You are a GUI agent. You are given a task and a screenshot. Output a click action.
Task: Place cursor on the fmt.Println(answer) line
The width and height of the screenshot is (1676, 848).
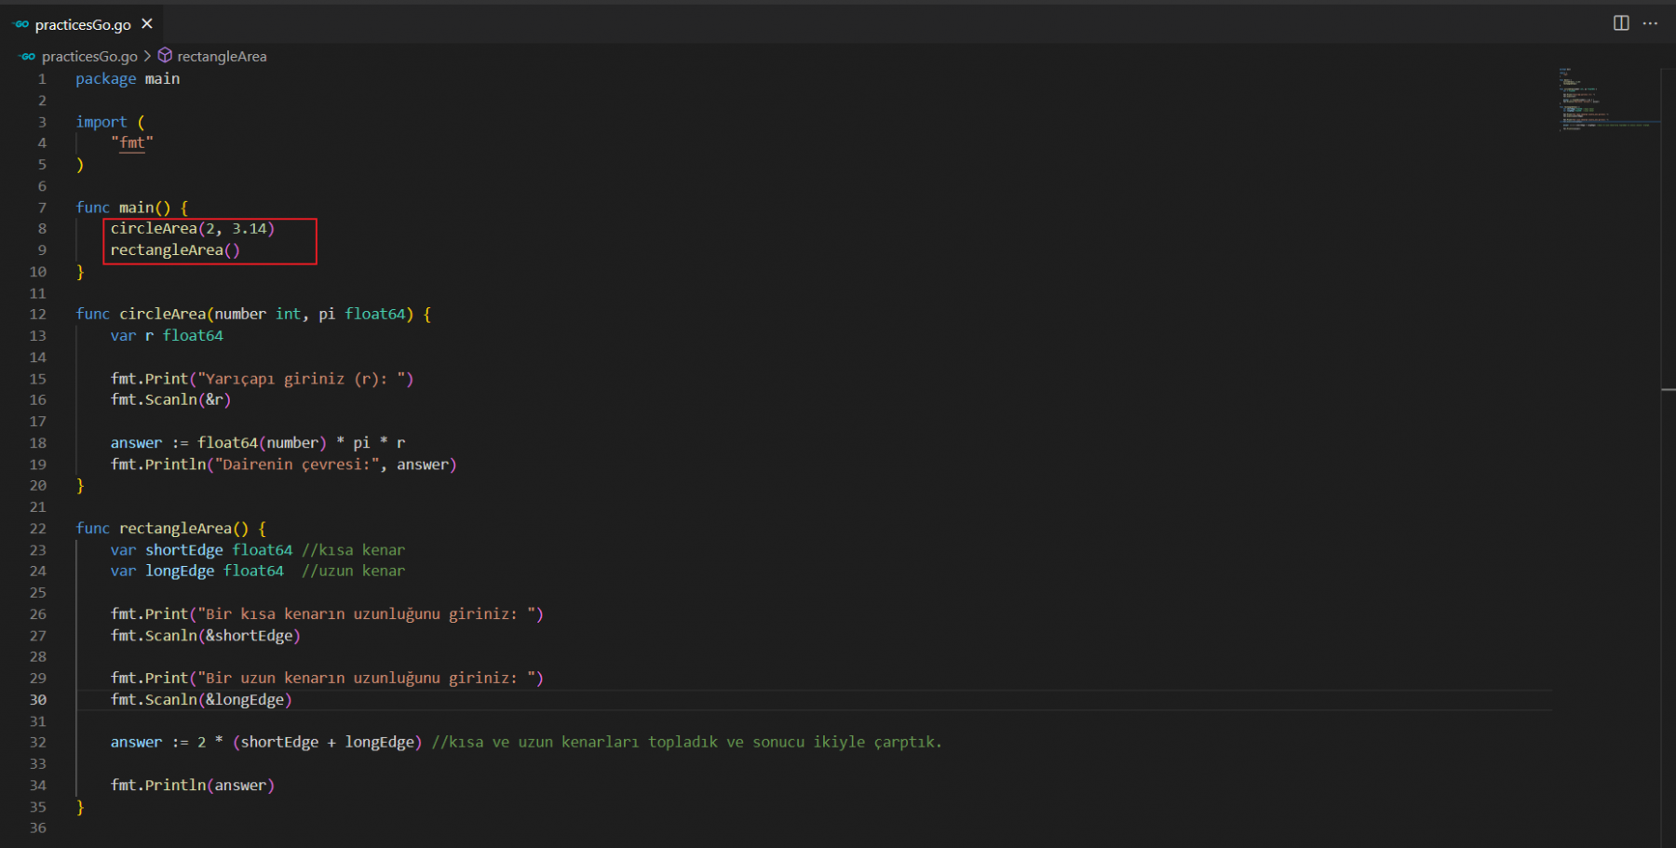(x=192, y=786)
